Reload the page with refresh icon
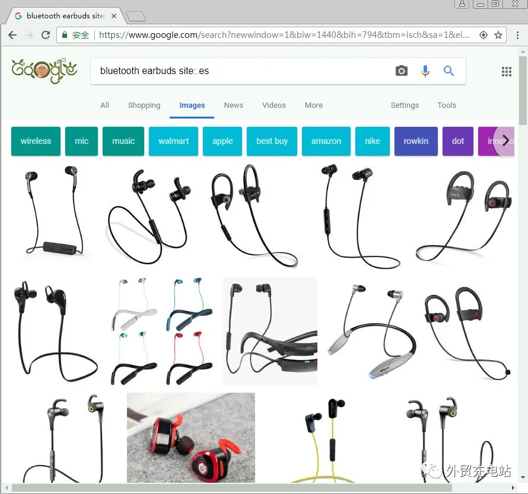 46,34
